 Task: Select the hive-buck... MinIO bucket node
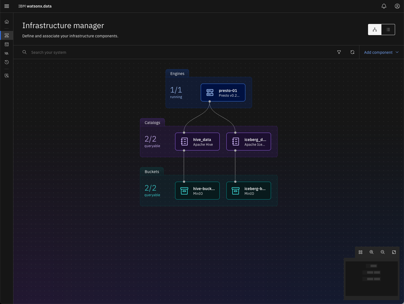tap(197, 191)
